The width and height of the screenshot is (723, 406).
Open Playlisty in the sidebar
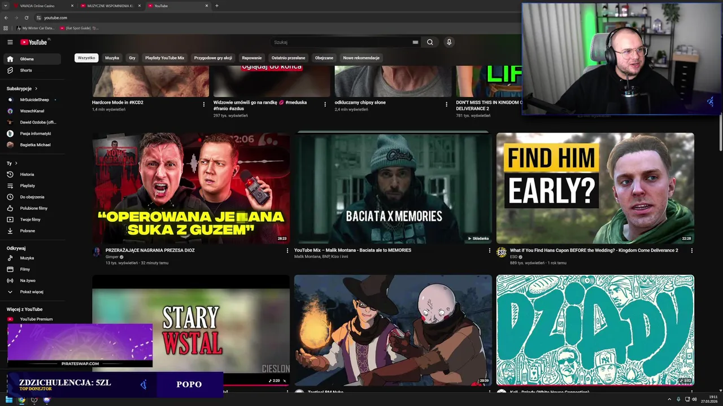click(33, 186)
